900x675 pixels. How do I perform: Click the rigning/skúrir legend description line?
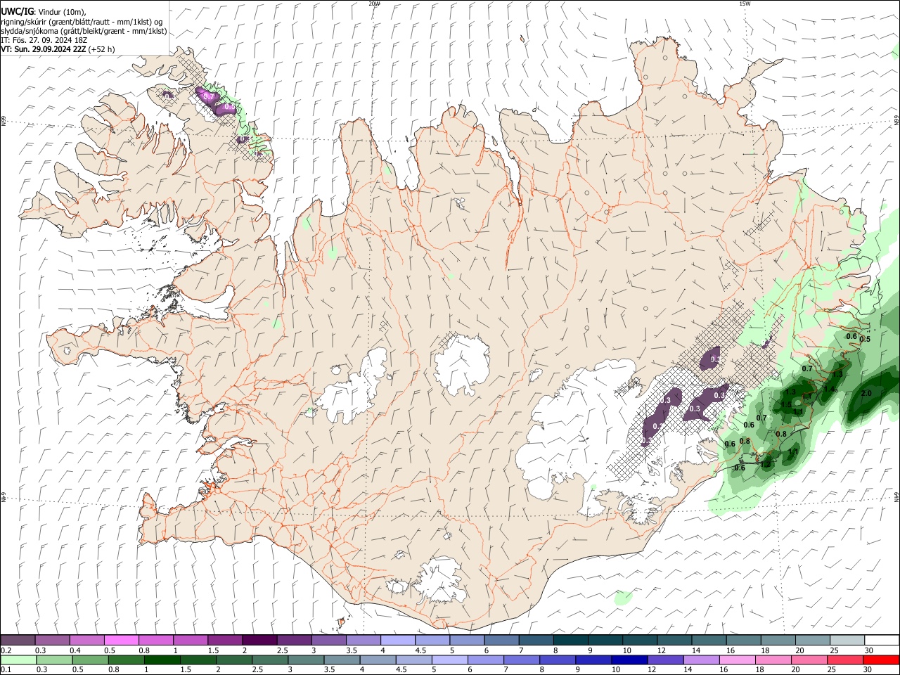coord(82,22)
